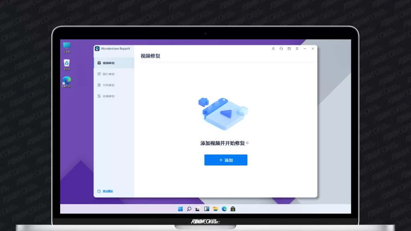The height and width of the screenshot is (231, 411).
Task: Select the 视频修复 video repair tab
Action: coord(108,63)
